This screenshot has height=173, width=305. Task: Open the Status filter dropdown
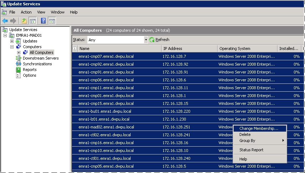(x=146, y=40)
